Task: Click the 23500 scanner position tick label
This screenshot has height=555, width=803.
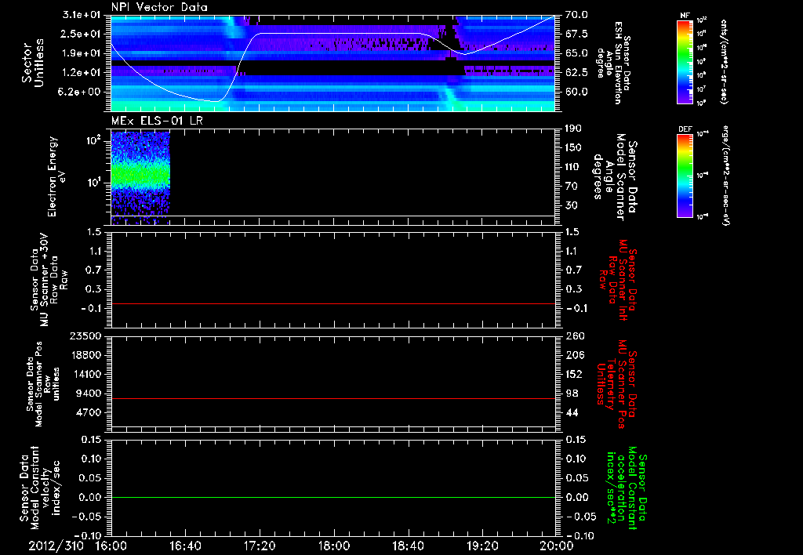Action: (85, 336)
